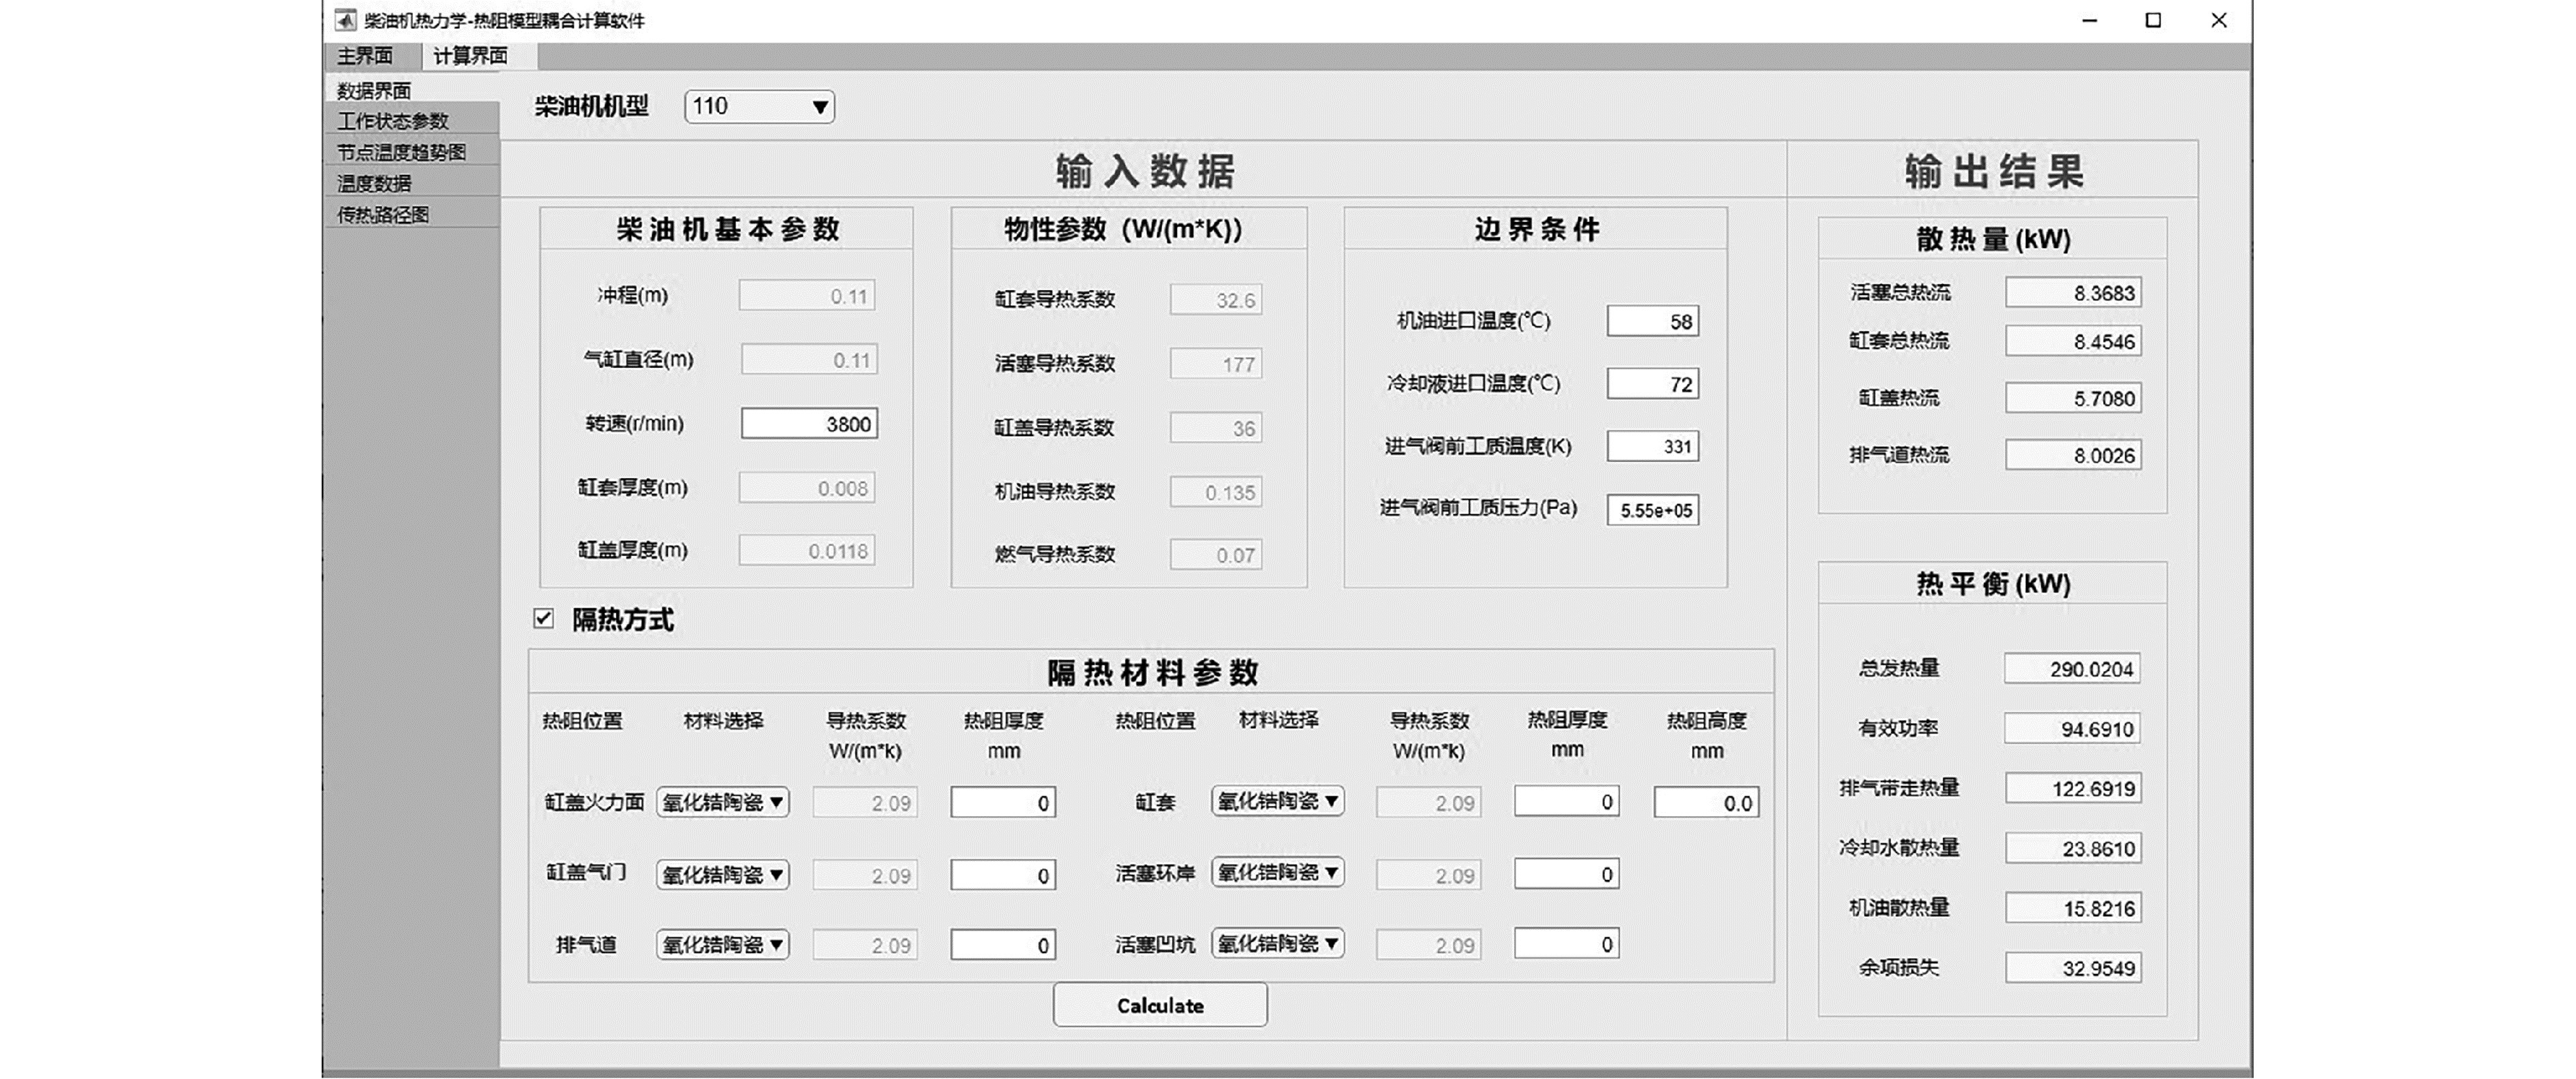Select 传热路径图 in sidebar
Viewport: 2576px width, 1079px height.
click(383, 215)
